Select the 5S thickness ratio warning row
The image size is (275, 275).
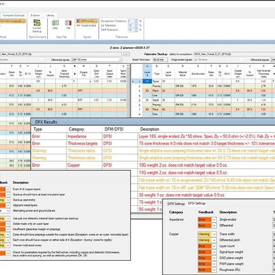click(153, 158)
